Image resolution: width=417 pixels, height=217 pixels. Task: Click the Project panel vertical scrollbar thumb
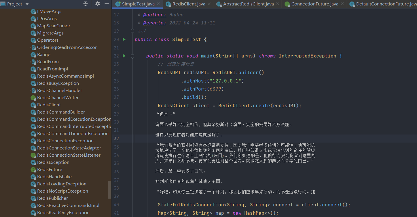point(109,190)
